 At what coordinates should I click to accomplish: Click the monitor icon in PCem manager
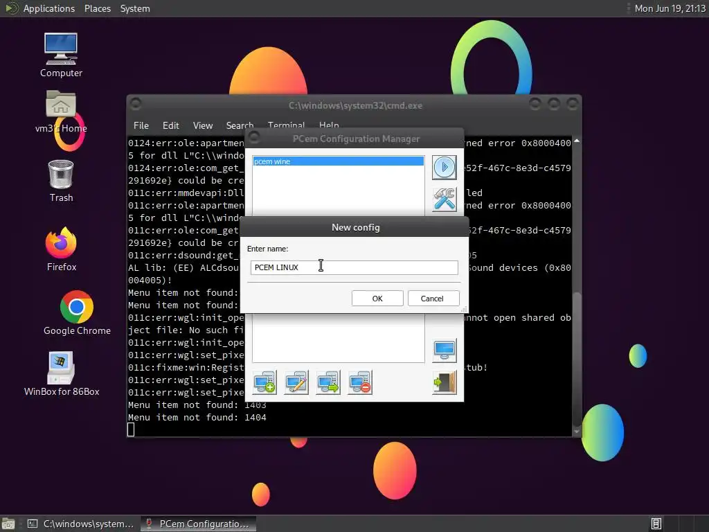[x=444, y=350]
